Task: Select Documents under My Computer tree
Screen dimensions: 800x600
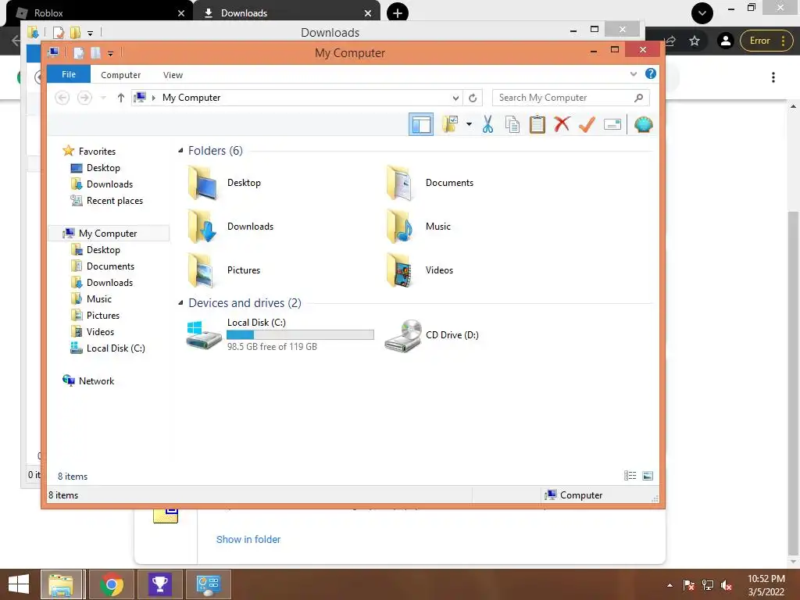Action: 102,266
